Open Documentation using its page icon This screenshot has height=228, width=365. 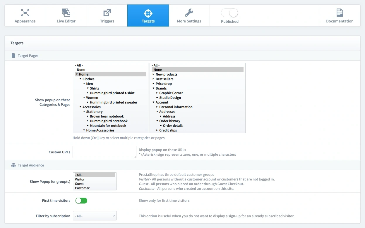click(339, 13)
